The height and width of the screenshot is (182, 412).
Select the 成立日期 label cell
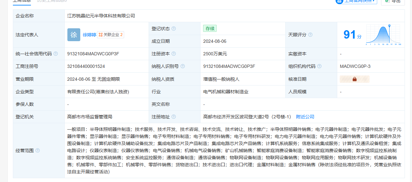pos(174,41)
